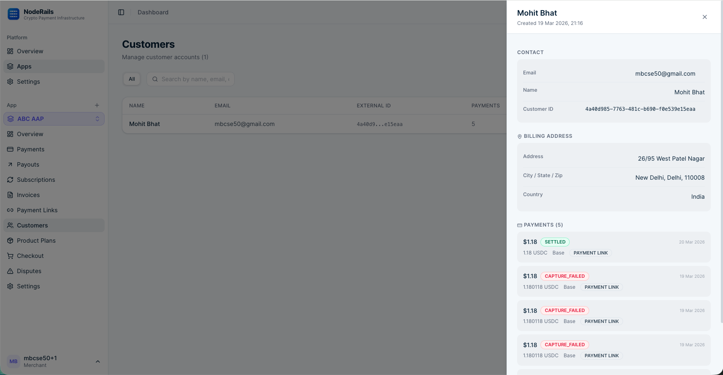Click the NodeRails logo icon
The height and width of the screenshot is (375, 723).
tap(14, 14)
